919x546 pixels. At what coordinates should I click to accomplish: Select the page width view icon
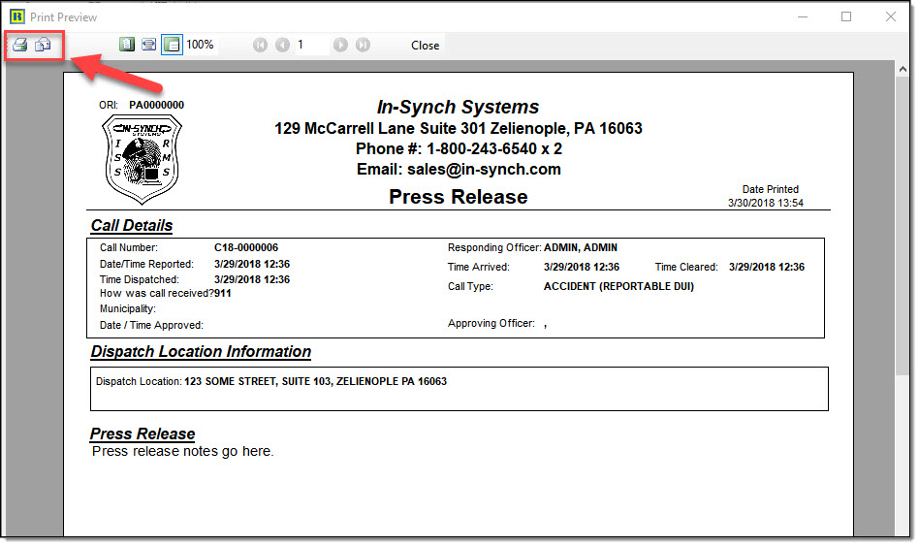click(x=148, y=45)
